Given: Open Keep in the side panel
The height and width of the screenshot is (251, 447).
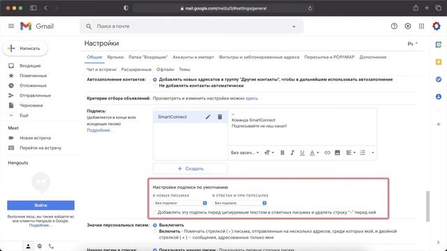Looking at the screenshot, I should pos(439,62).
